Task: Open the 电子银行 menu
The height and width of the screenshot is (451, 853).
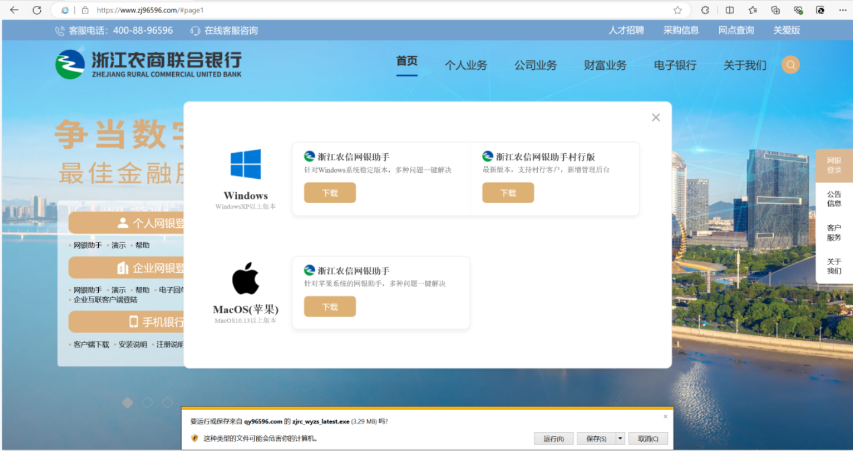Action: (675, 65)
